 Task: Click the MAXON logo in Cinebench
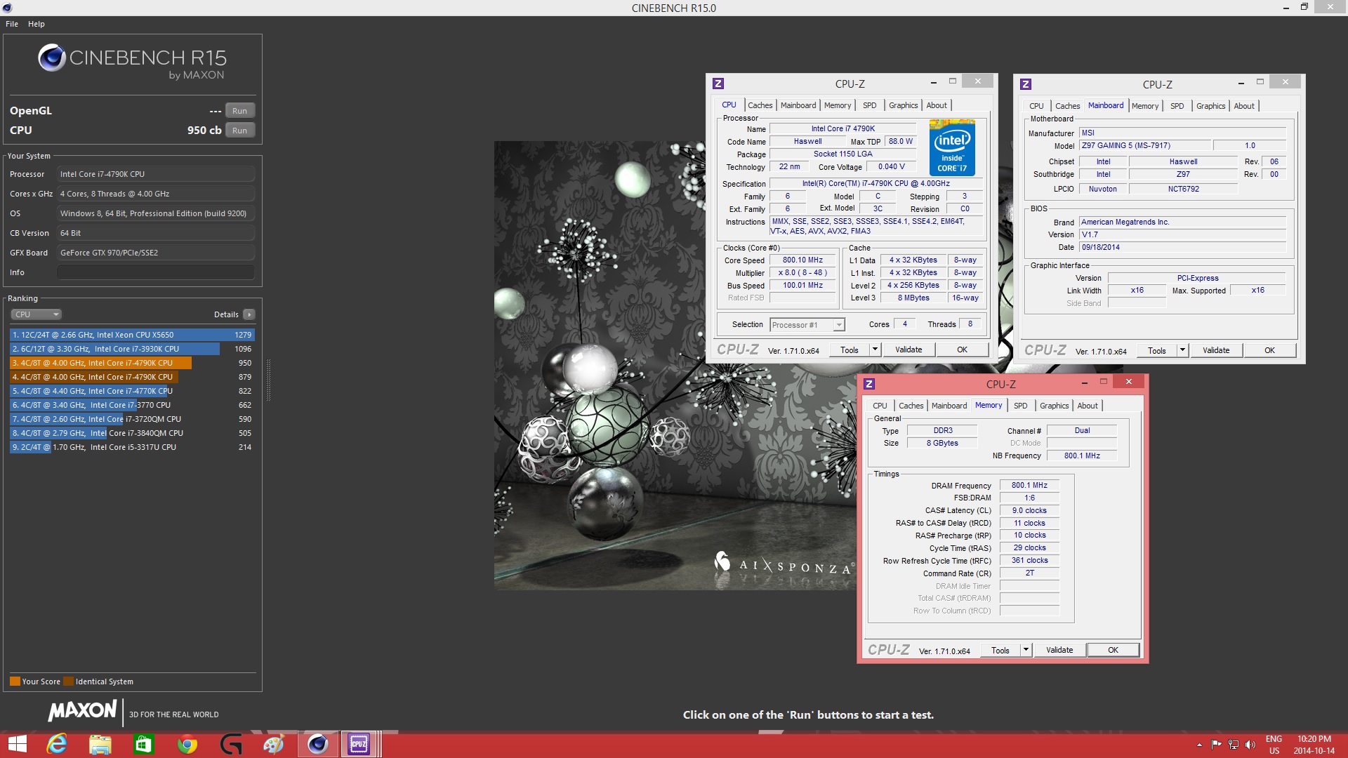point(82,710)
